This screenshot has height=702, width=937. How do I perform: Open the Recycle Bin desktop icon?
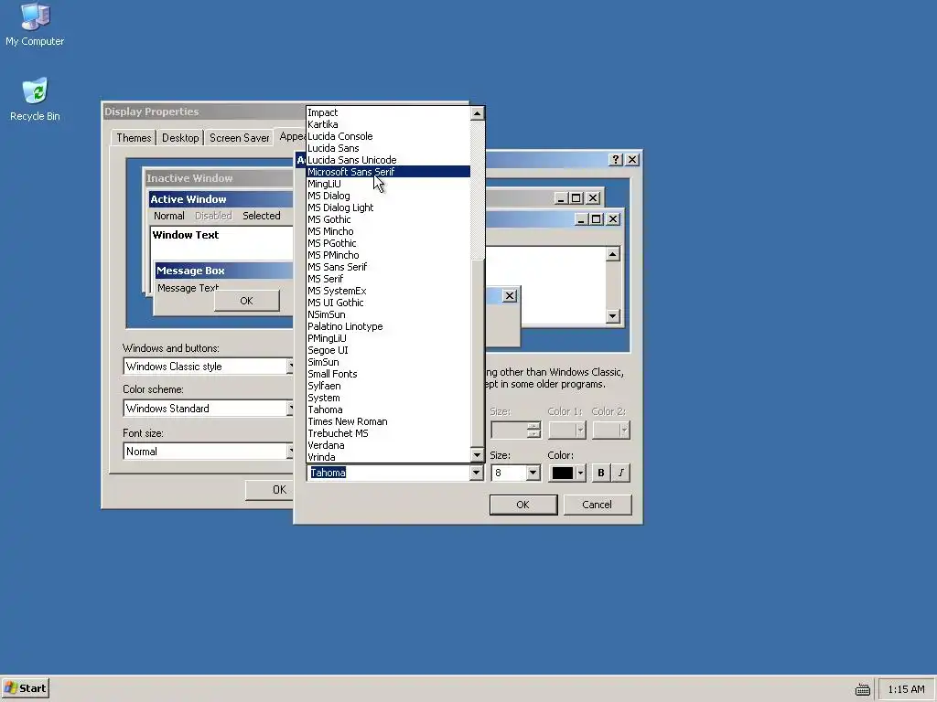tap(35, 100)
